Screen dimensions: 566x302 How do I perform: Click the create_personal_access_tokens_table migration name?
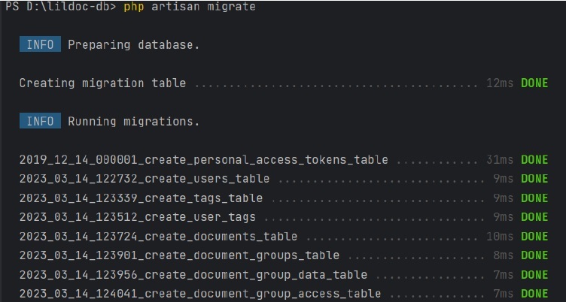point(203,160)
